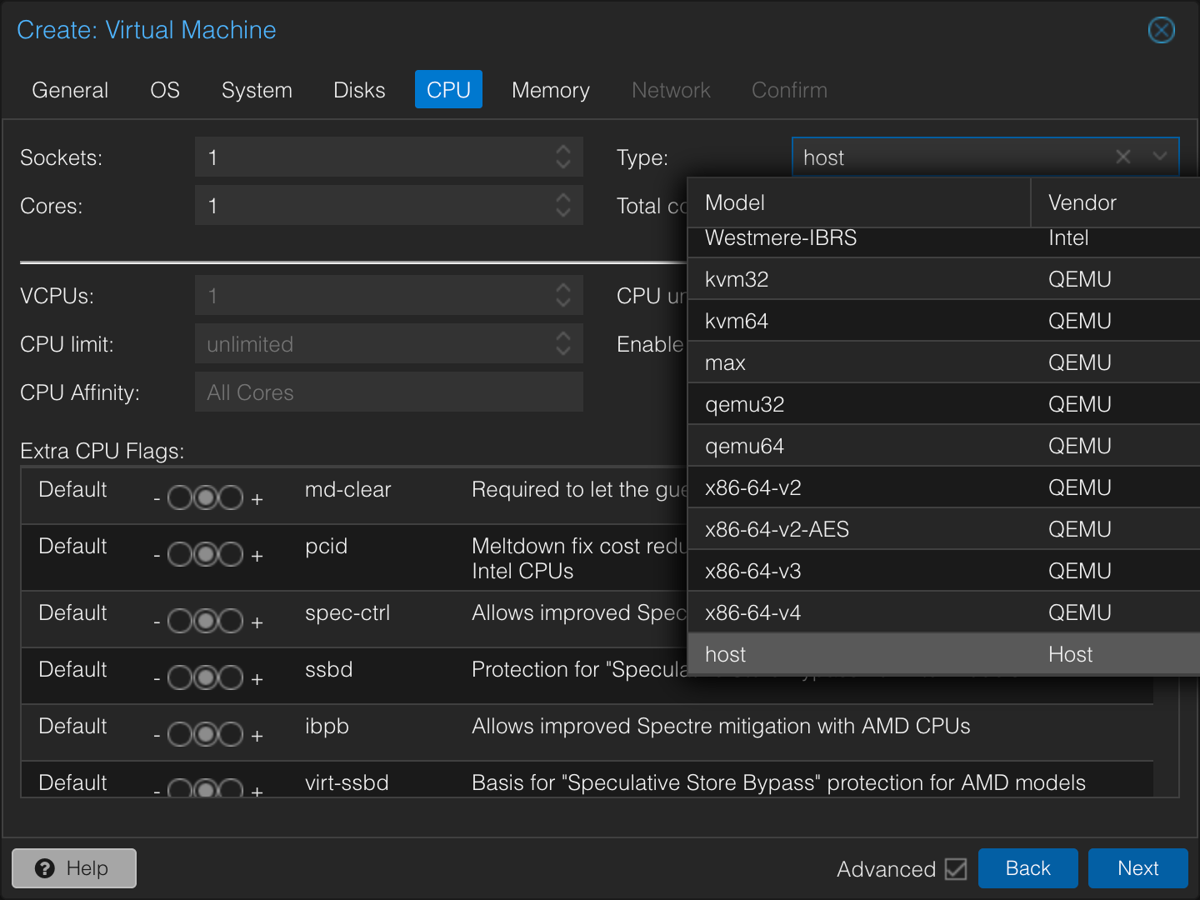
Task: Click the CPU Affinity input field
Action: (x=388, y=392)
